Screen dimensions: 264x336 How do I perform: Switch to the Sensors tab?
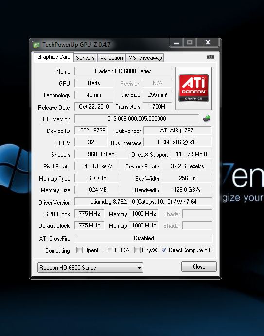click(85, 58)
